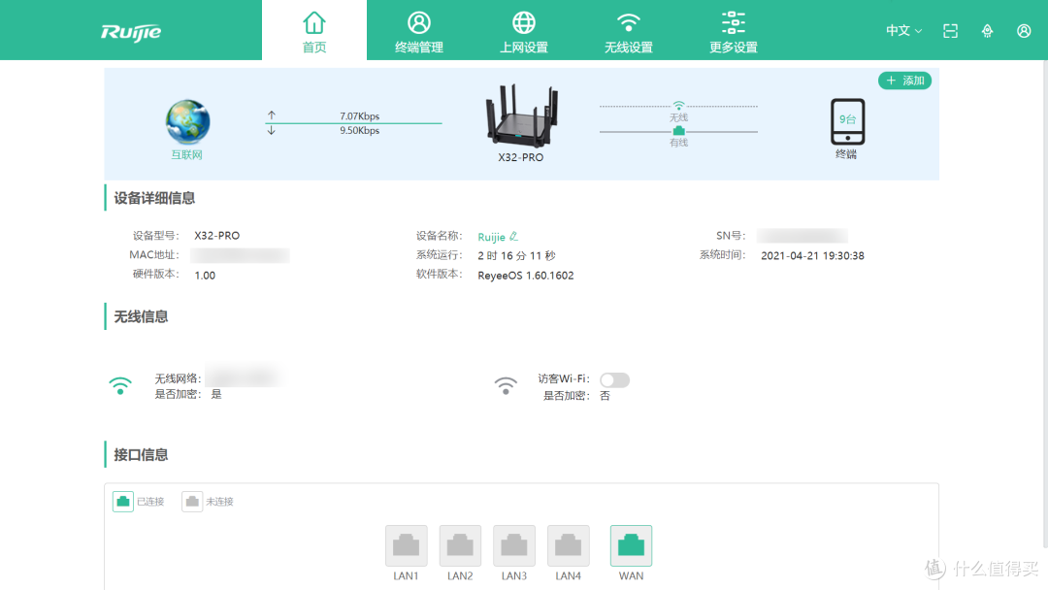Viewport: 1048px width, 590px height.
Task: Open 终端管理 (terminal management) in top navigation
Action: pyautogui.click(x=418, y=30)
